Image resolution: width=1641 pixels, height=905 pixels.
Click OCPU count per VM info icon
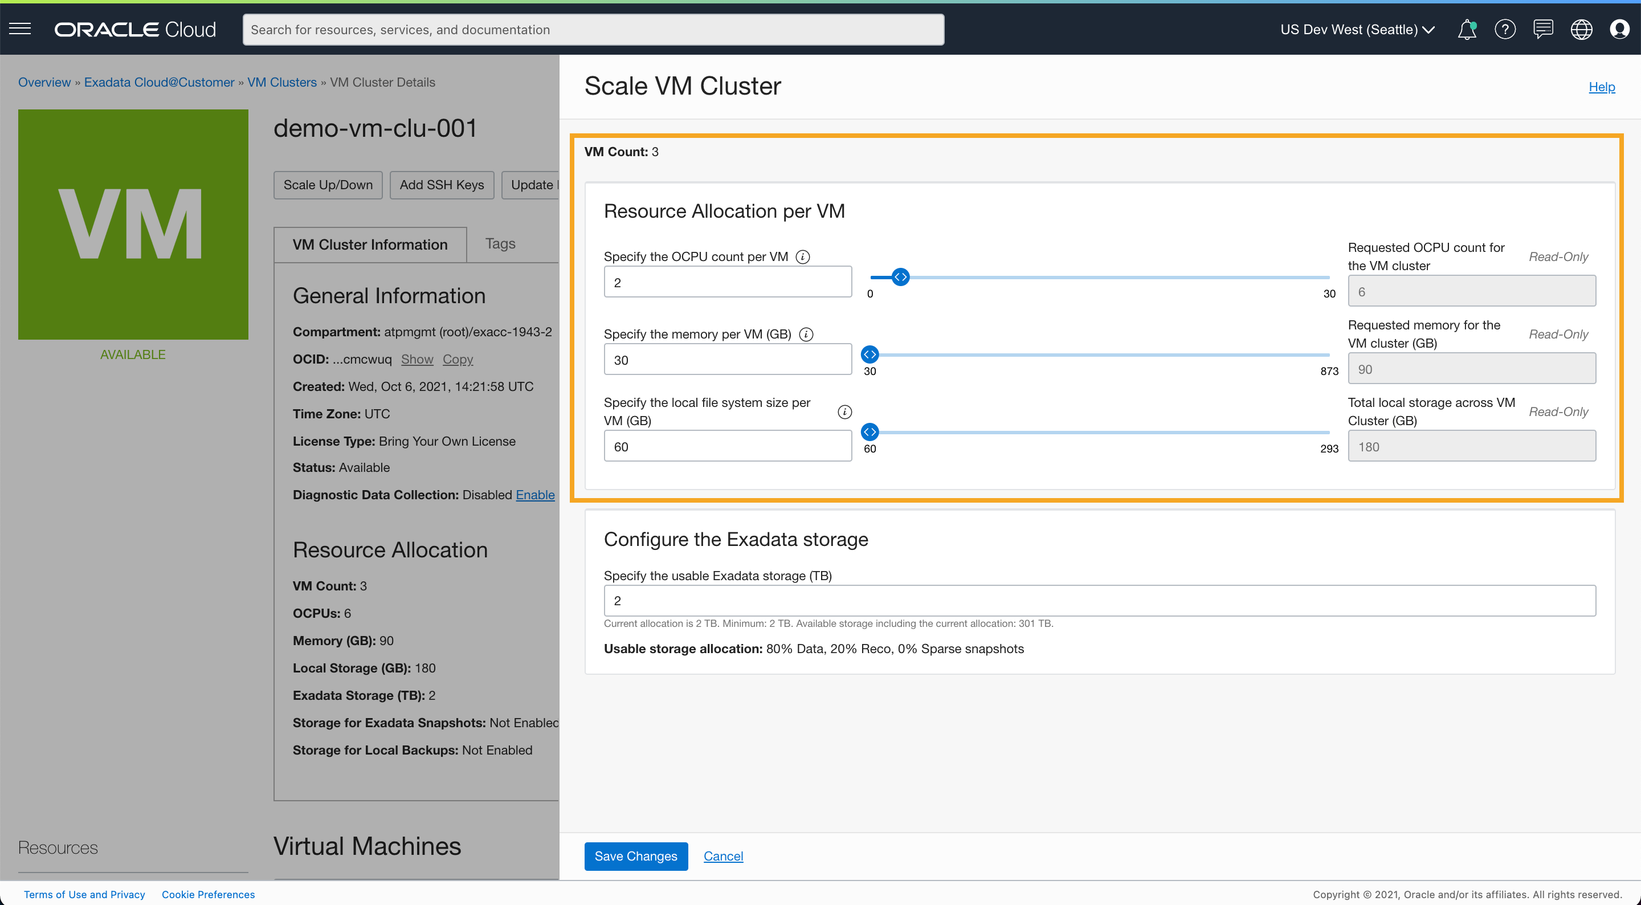tap(803, 257)
